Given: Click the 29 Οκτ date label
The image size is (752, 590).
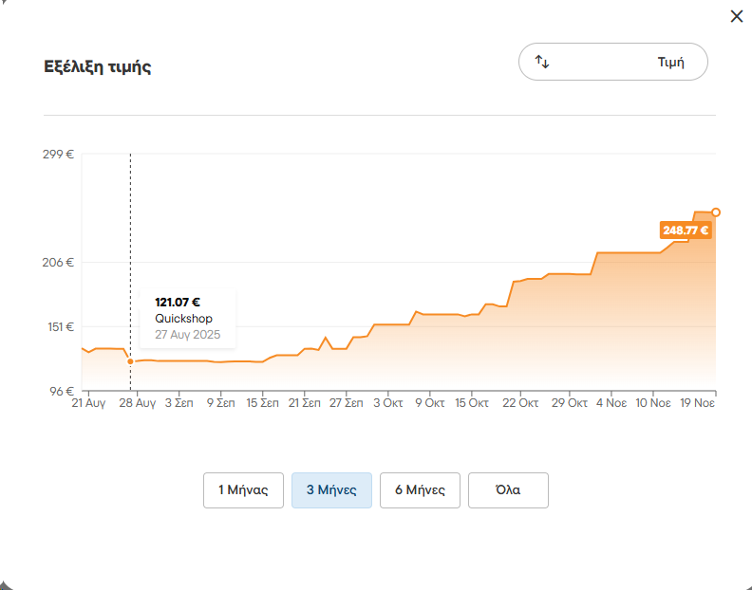Looking at the screenshot, I should click(570, 403).
